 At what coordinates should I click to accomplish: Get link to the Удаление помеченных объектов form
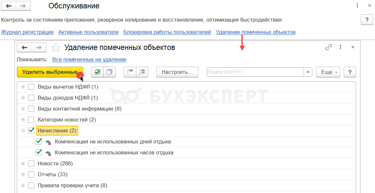pyautogui.click(x=328, y=47)
